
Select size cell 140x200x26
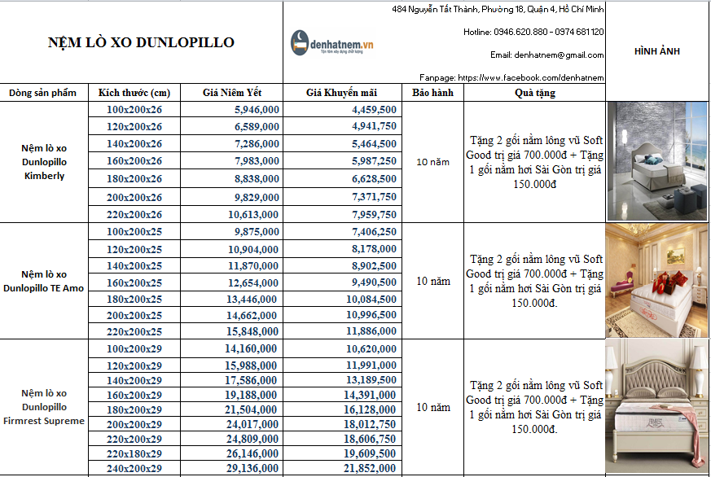134,143
